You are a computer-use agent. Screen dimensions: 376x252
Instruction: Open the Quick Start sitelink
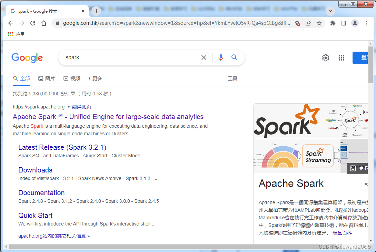tap(35, 216)
